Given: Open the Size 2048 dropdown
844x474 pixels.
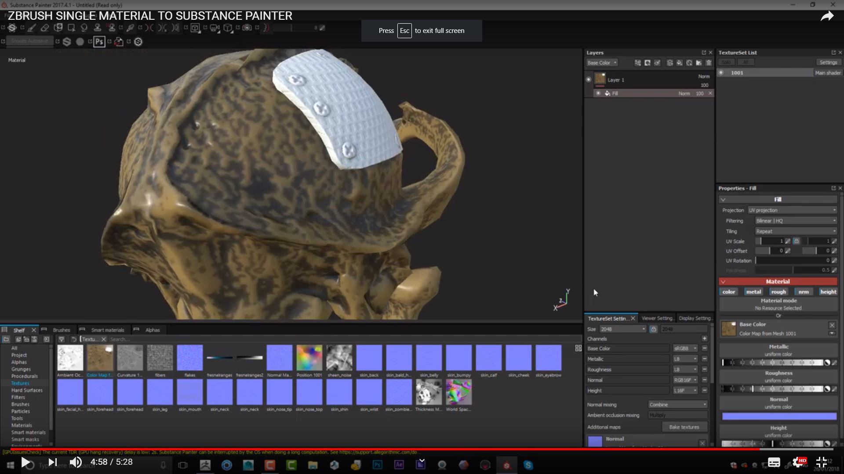Looking at the screenshot, I should [x=623, y=329].
